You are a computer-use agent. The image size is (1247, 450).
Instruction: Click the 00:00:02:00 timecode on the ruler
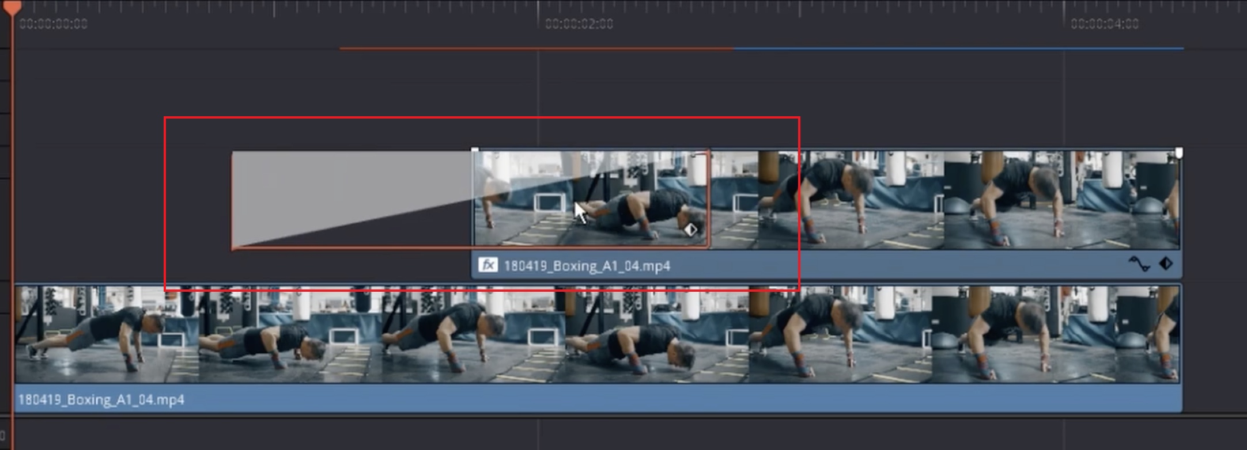[579, 24]
